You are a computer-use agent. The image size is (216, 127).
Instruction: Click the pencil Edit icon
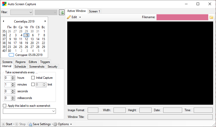tap(69, 17)
